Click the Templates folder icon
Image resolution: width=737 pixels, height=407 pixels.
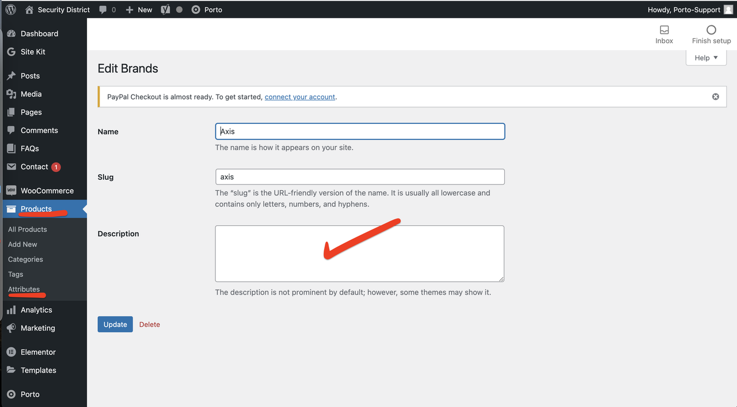(x=11, y=370)
